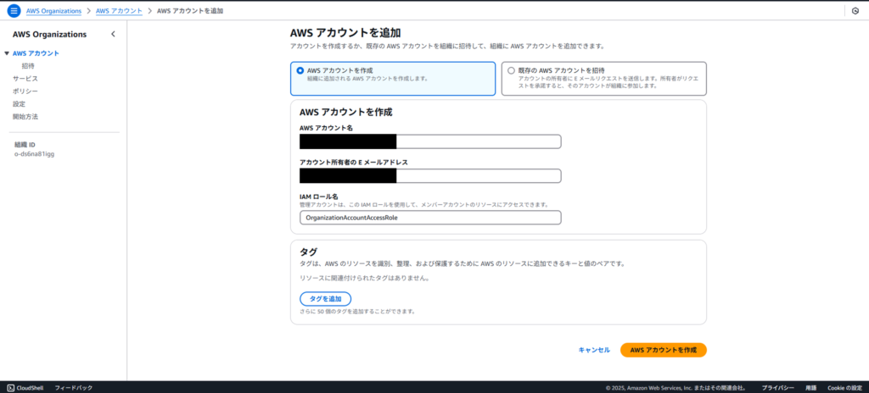Screen dimensions: 869x393
Task: Click the owner E メールアドレス input field
Action: [430, 176]
